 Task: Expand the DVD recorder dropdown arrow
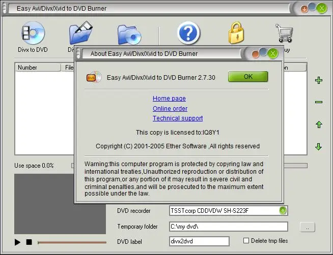tap(283, 210)
